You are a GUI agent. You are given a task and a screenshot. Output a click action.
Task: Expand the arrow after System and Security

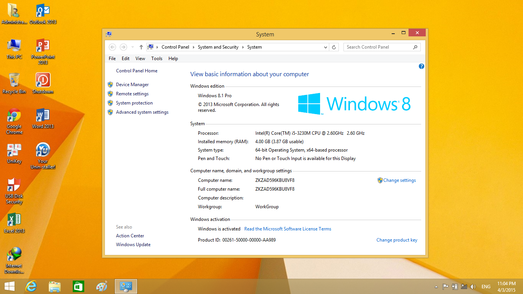click(243, 47)
